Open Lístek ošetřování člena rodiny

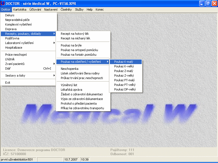[x=83, y=73]
